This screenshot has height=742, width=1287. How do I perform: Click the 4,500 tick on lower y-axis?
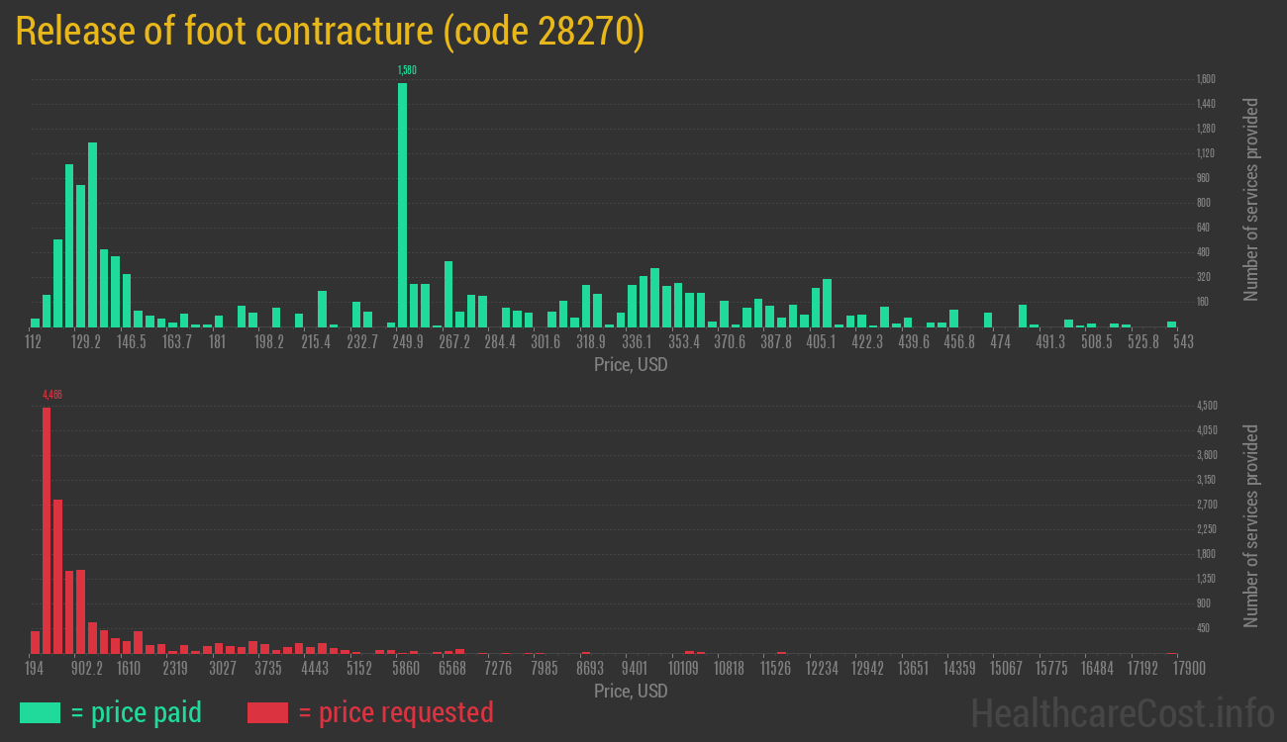click(1207, 406)
